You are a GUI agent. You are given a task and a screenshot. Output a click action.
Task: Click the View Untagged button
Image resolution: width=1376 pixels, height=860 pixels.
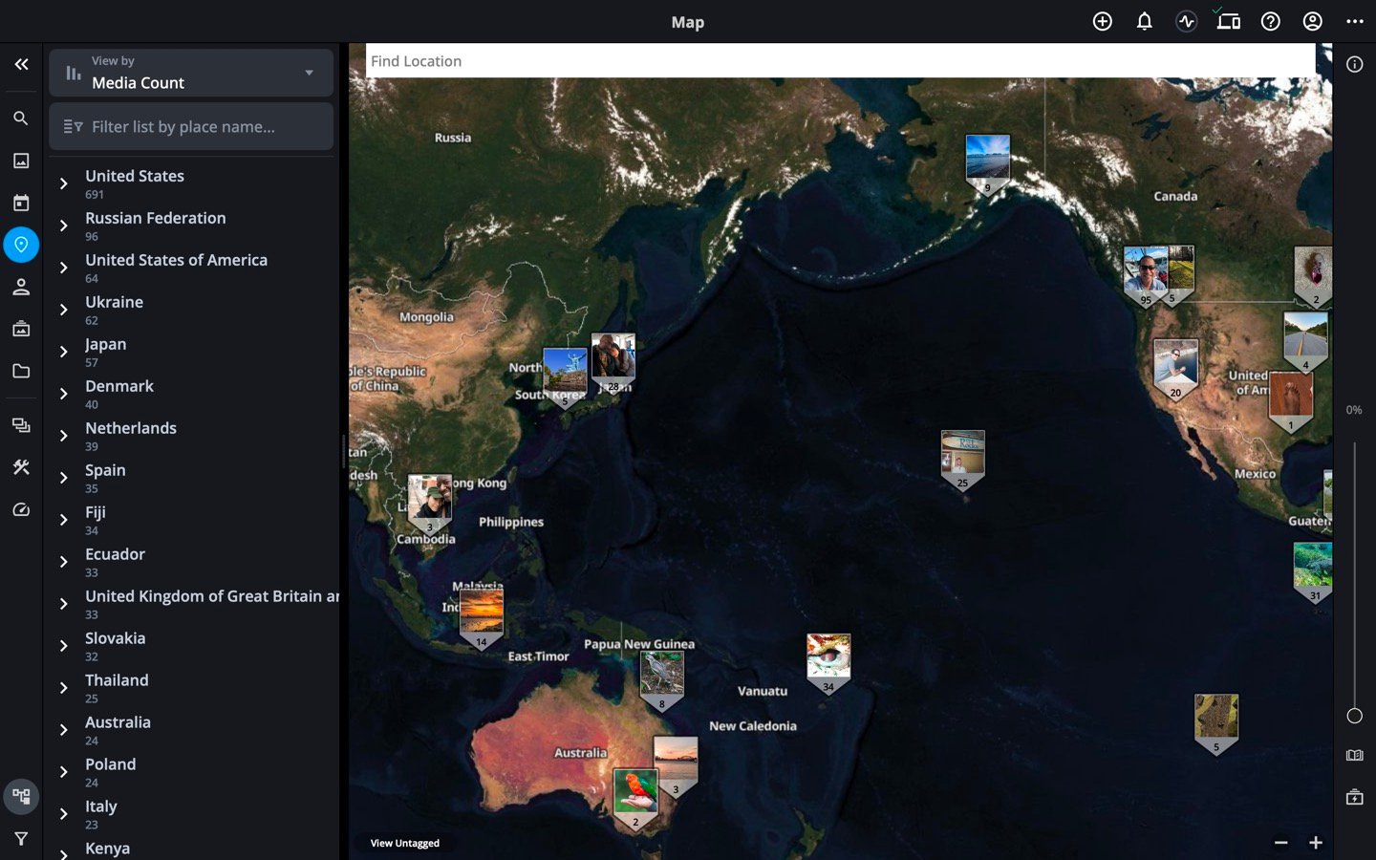[405, 843]
